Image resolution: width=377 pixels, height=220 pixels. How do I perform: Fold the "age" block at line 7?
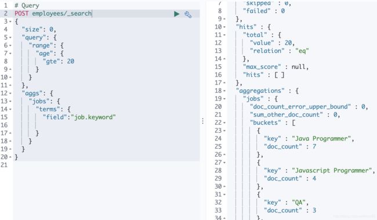(x=10, y=53)
